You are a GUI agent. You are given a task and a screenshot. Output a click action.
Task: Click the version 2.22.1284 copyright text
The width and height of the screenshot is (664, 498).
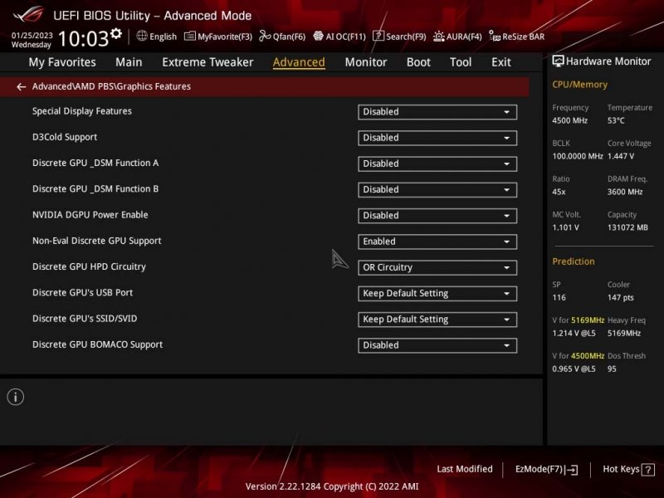332,486
